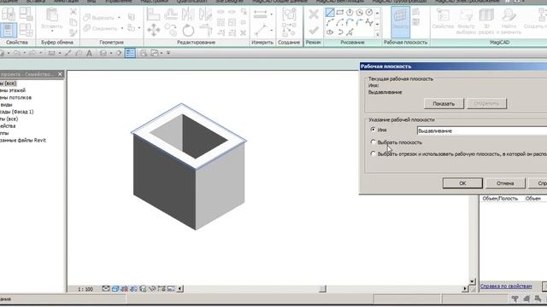The width and height of the screenshot is (547, 307).
Task: Select 'Фасады (Фасад 1)' in project browser
Action: tap(17, 112)
